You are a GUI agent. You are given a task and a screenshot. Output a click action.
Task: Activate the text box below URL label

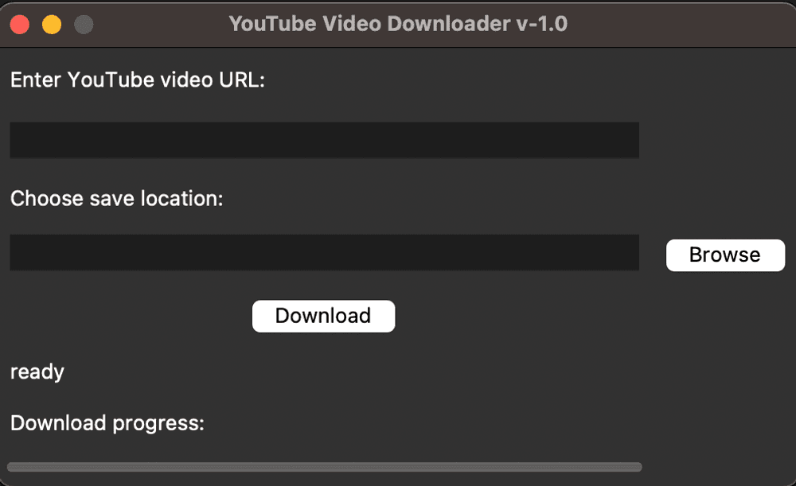click(x=325, y=140)
